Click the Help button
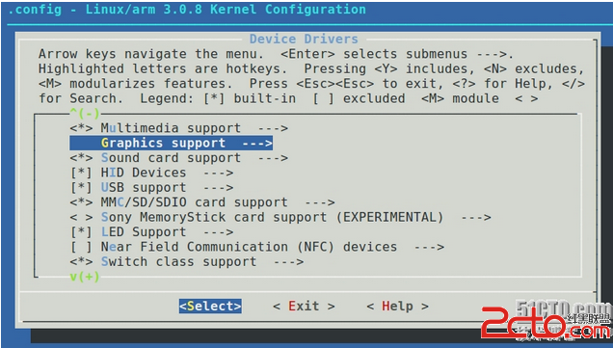This screenshot has width=613, height=348. (x=398, y=307)
